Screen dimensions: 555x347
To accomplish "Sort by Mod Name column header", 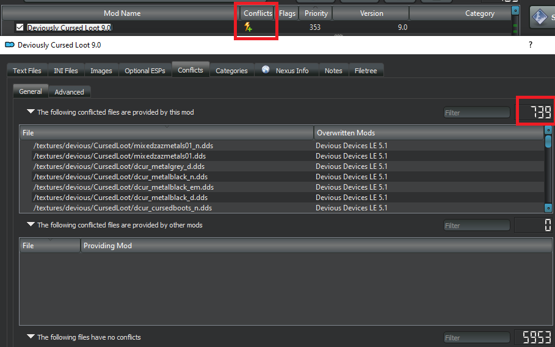I will [x=122, y=13].
